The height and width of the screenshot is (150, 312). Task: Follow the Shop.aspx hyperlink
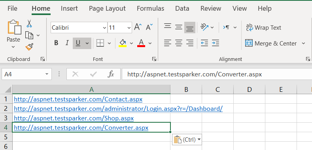[x=74, y=118]
